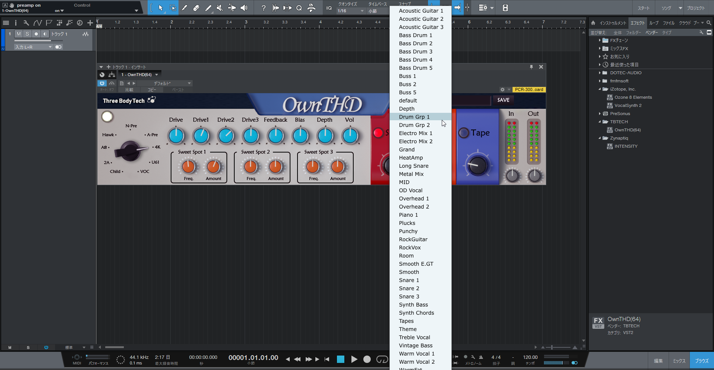
Task: Select the Mute tool
Action: coord(220,8)
